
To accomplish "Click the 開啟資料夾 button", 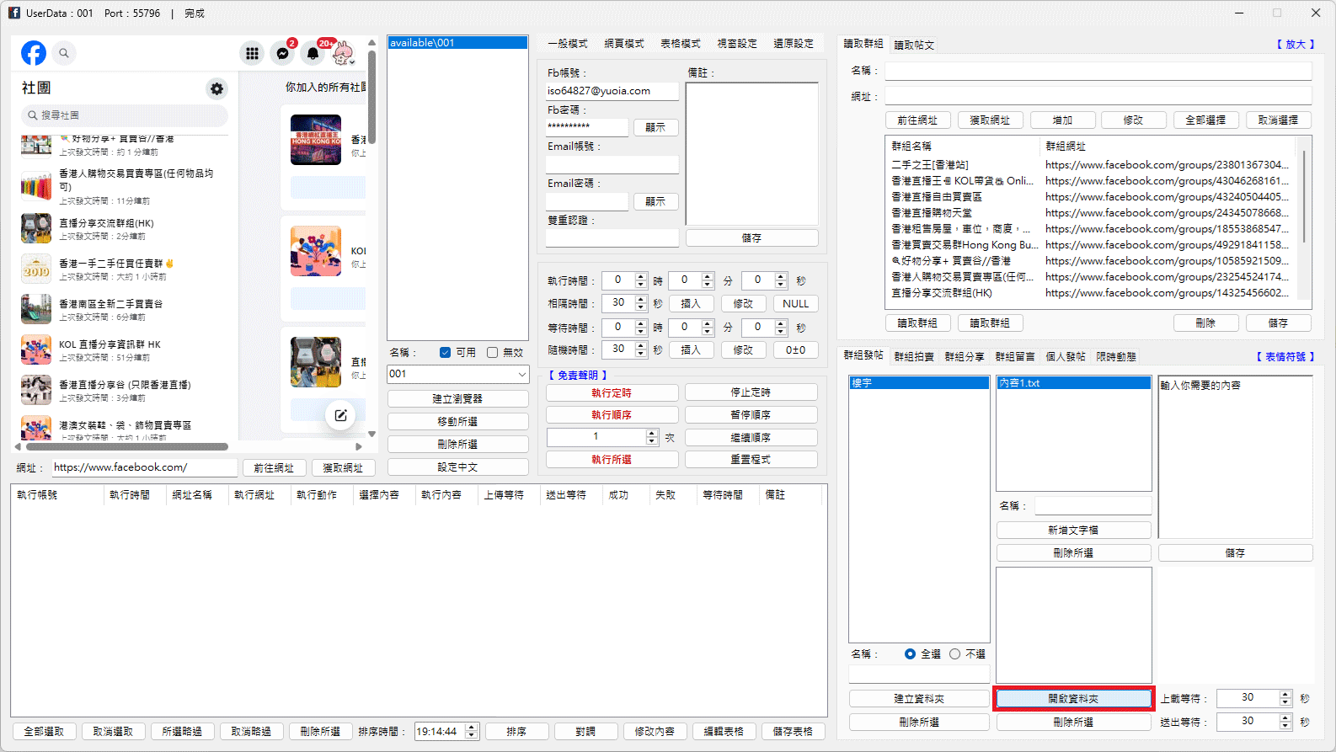I will point(1073,698).
